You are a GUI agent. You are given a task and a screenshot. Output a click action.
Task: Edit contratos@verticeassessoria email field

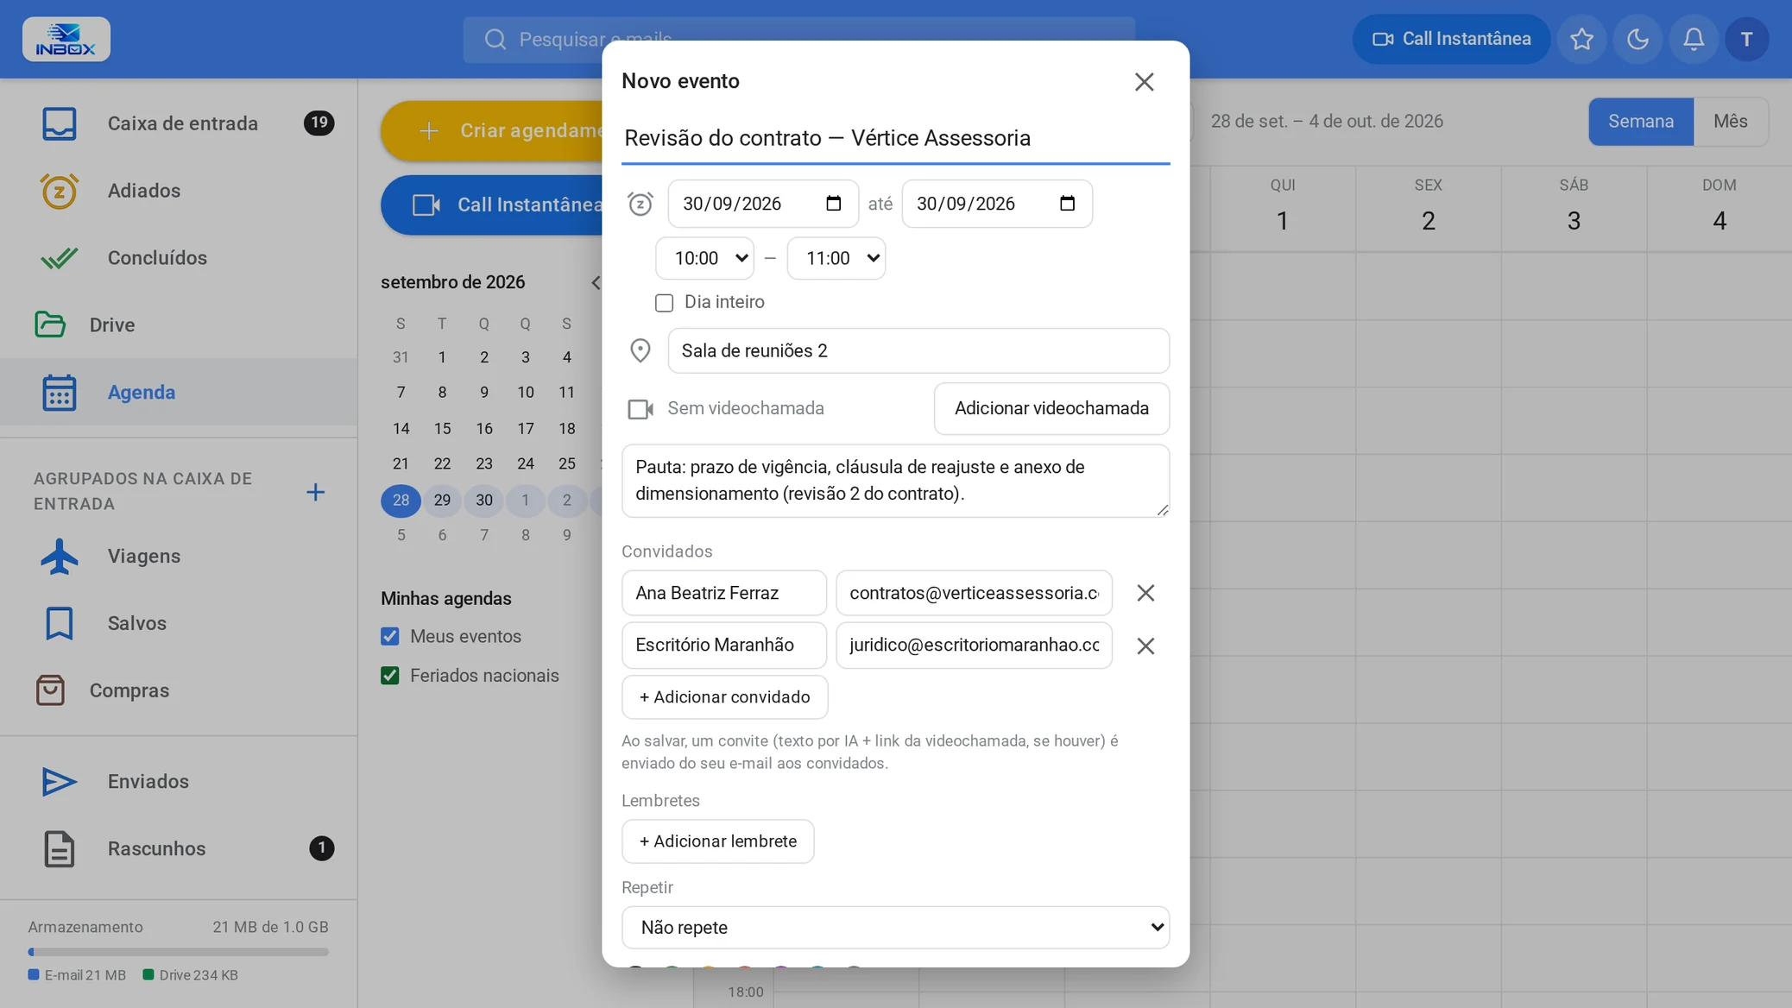coord(974,593)
